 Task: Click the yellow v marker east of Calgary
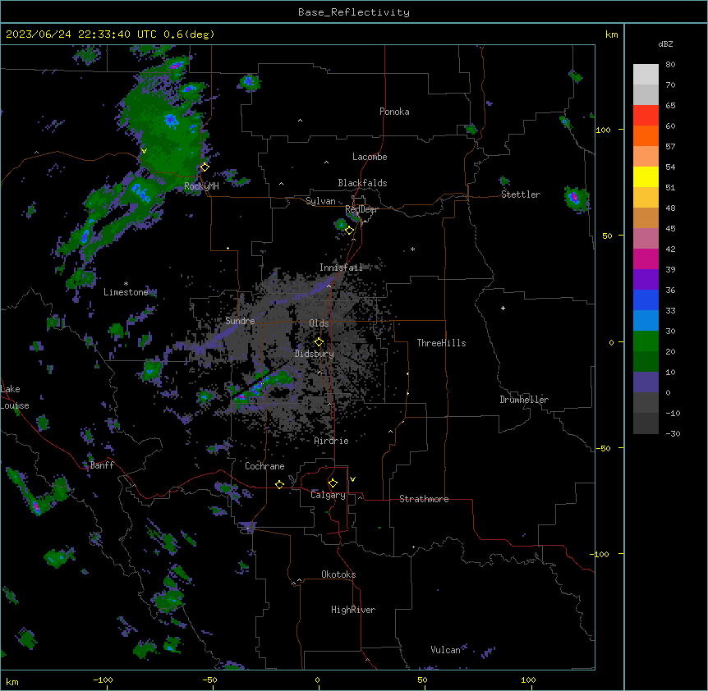pos(352,479)
